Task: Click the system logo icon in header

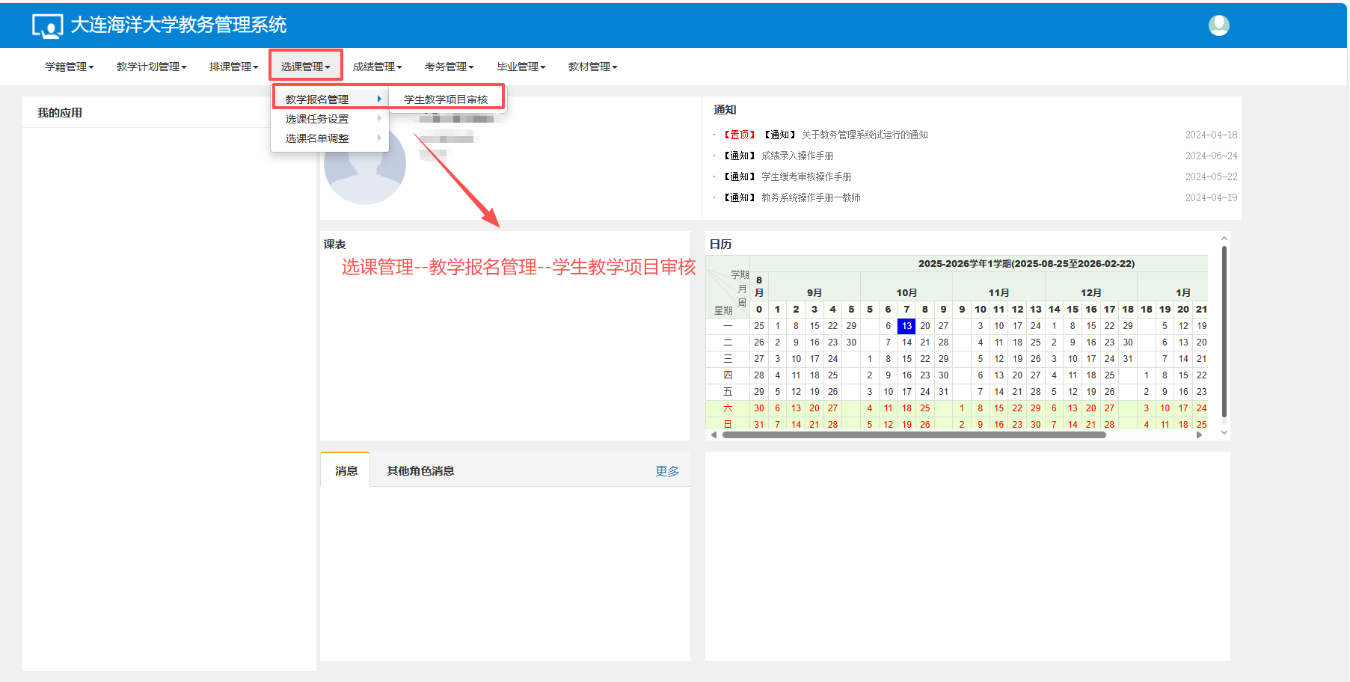Action: pyautogui.click(x=47, y=26)
